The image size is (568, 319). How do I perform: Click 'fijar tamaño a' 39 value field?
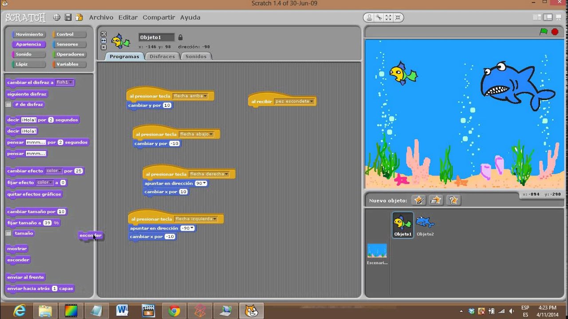(47, 223)
